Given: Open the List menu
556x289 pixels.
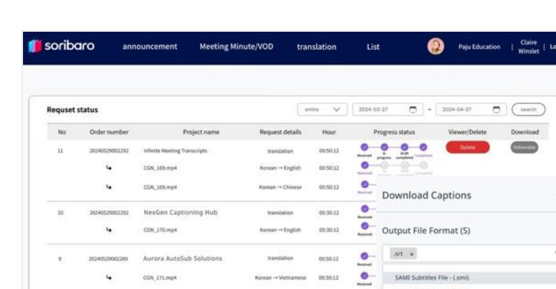Looking at the screenshot, I should tap(373, 47).
